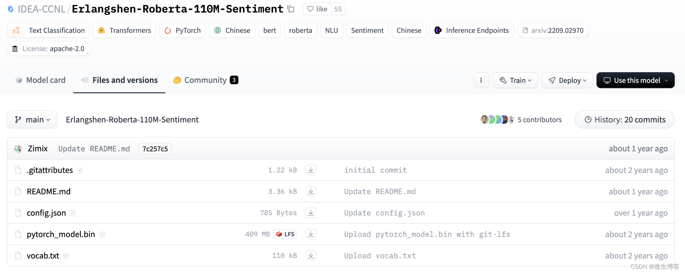Screen dimensions: 685x273
Task: Switch to the Model card tab
Action: [40, 80]
